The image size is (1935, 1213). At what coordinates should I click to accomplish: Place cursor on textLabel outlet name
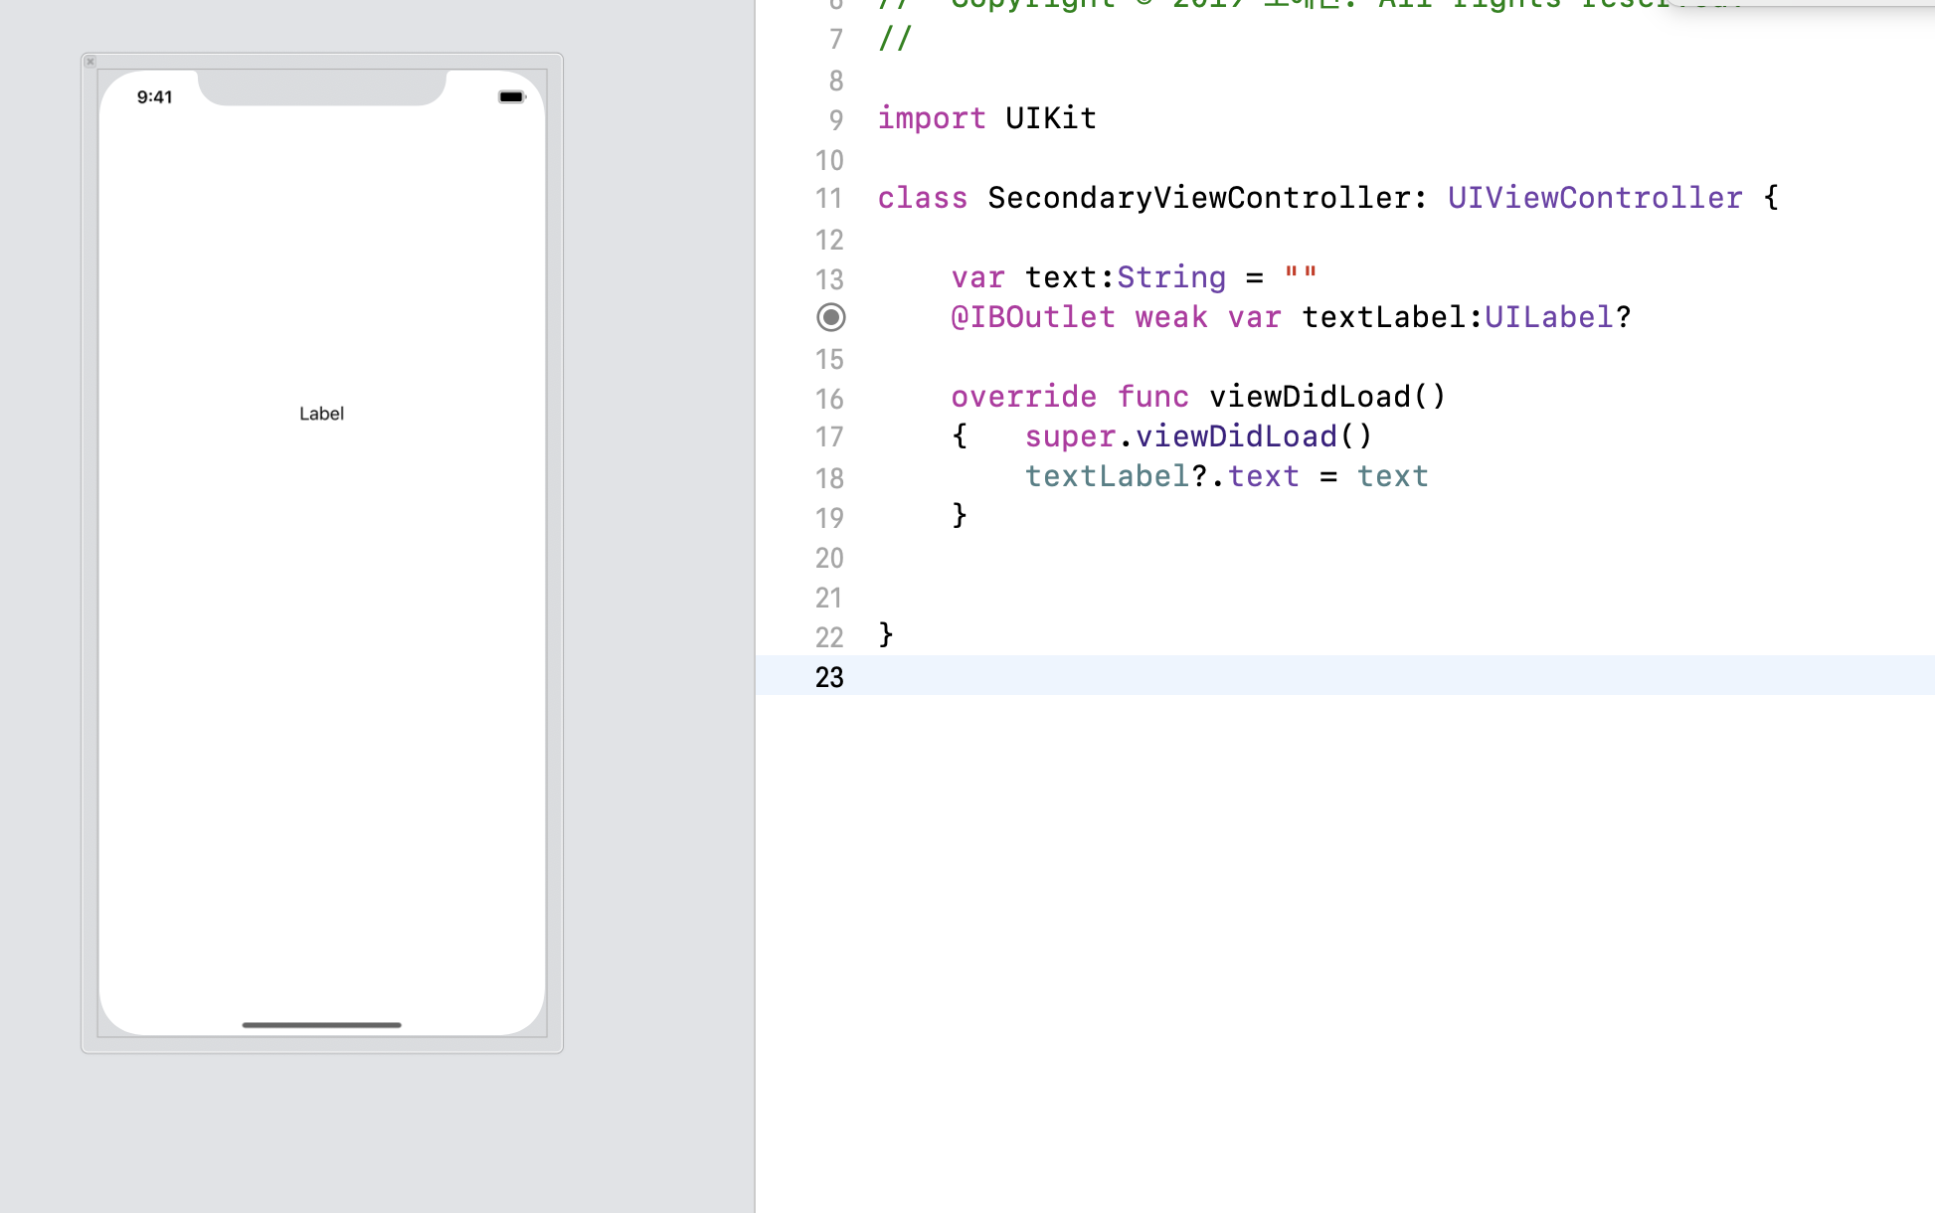tap(1384, 317)
